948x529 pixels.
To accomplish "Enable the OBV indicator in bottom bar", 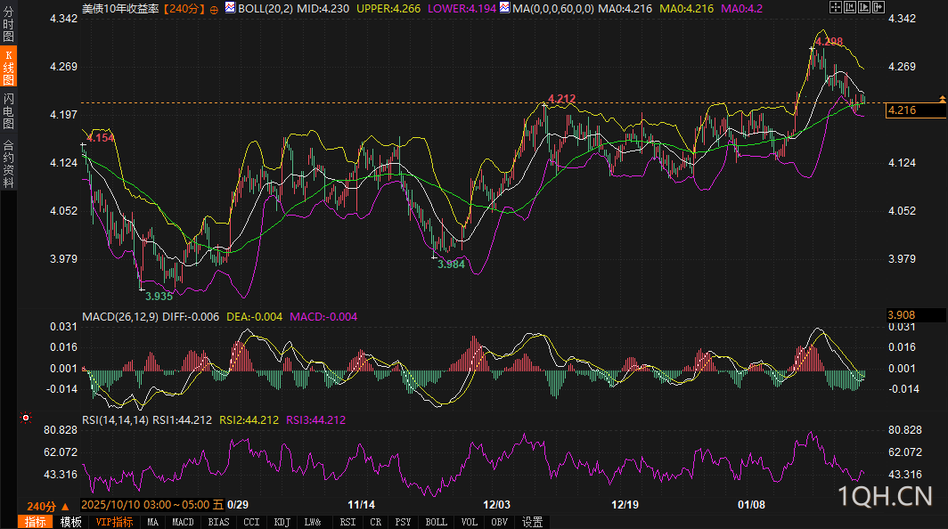I will [500, 522].
